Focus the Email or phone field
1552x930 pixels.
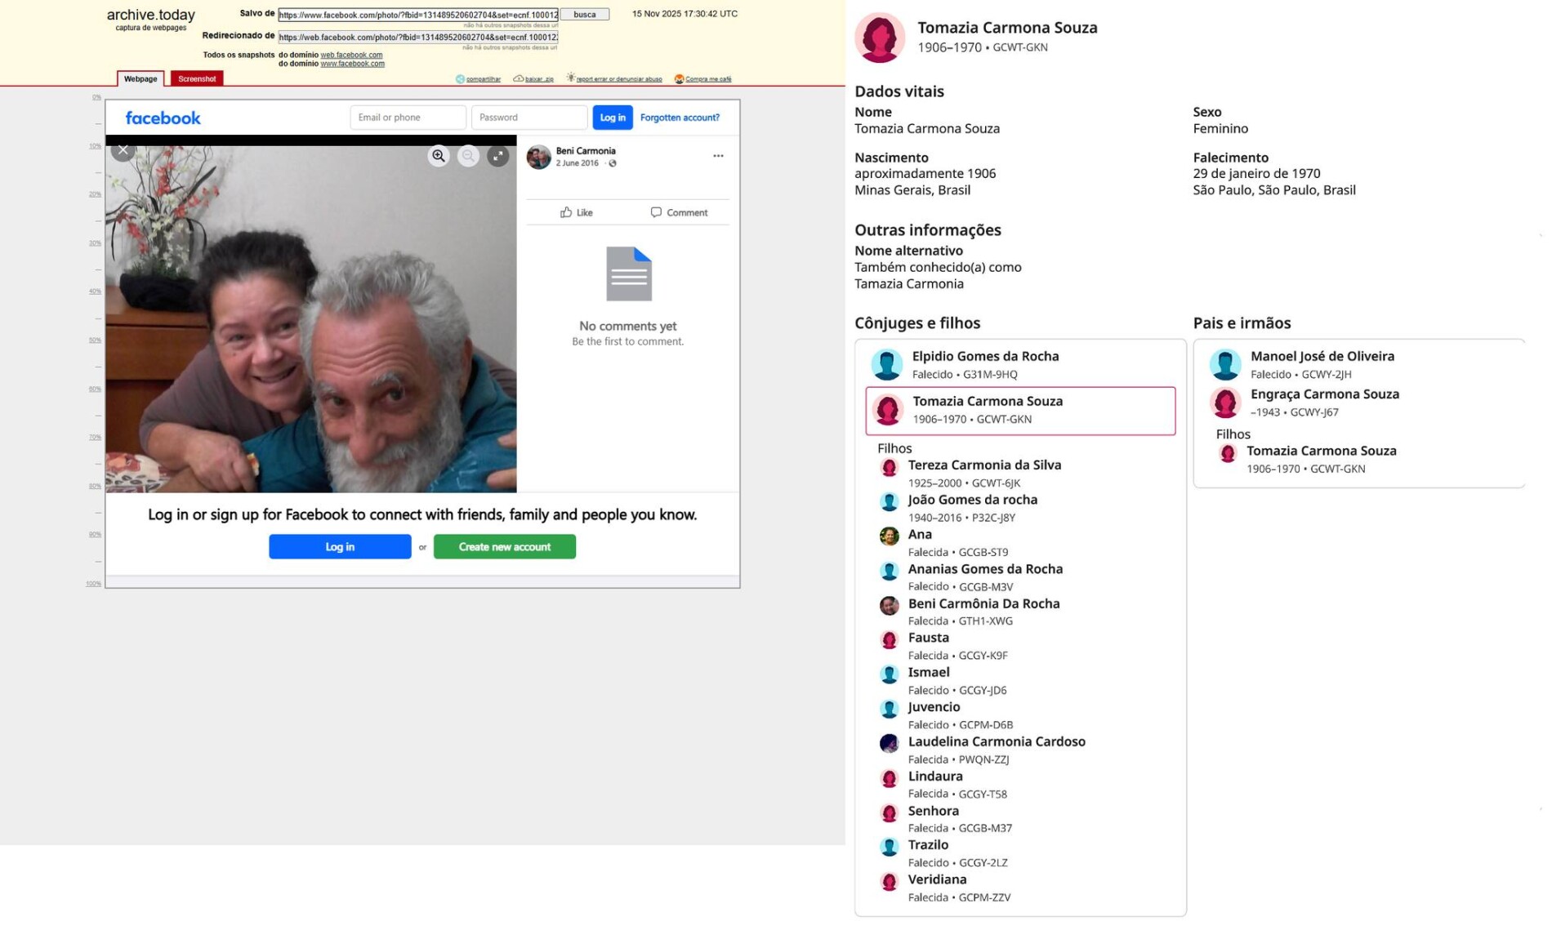[x=407, y=118]
